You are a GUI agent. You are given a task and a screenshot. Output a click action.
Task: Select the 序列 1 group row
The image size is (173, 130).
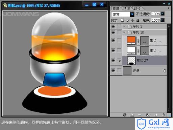(x=145, y=27)
